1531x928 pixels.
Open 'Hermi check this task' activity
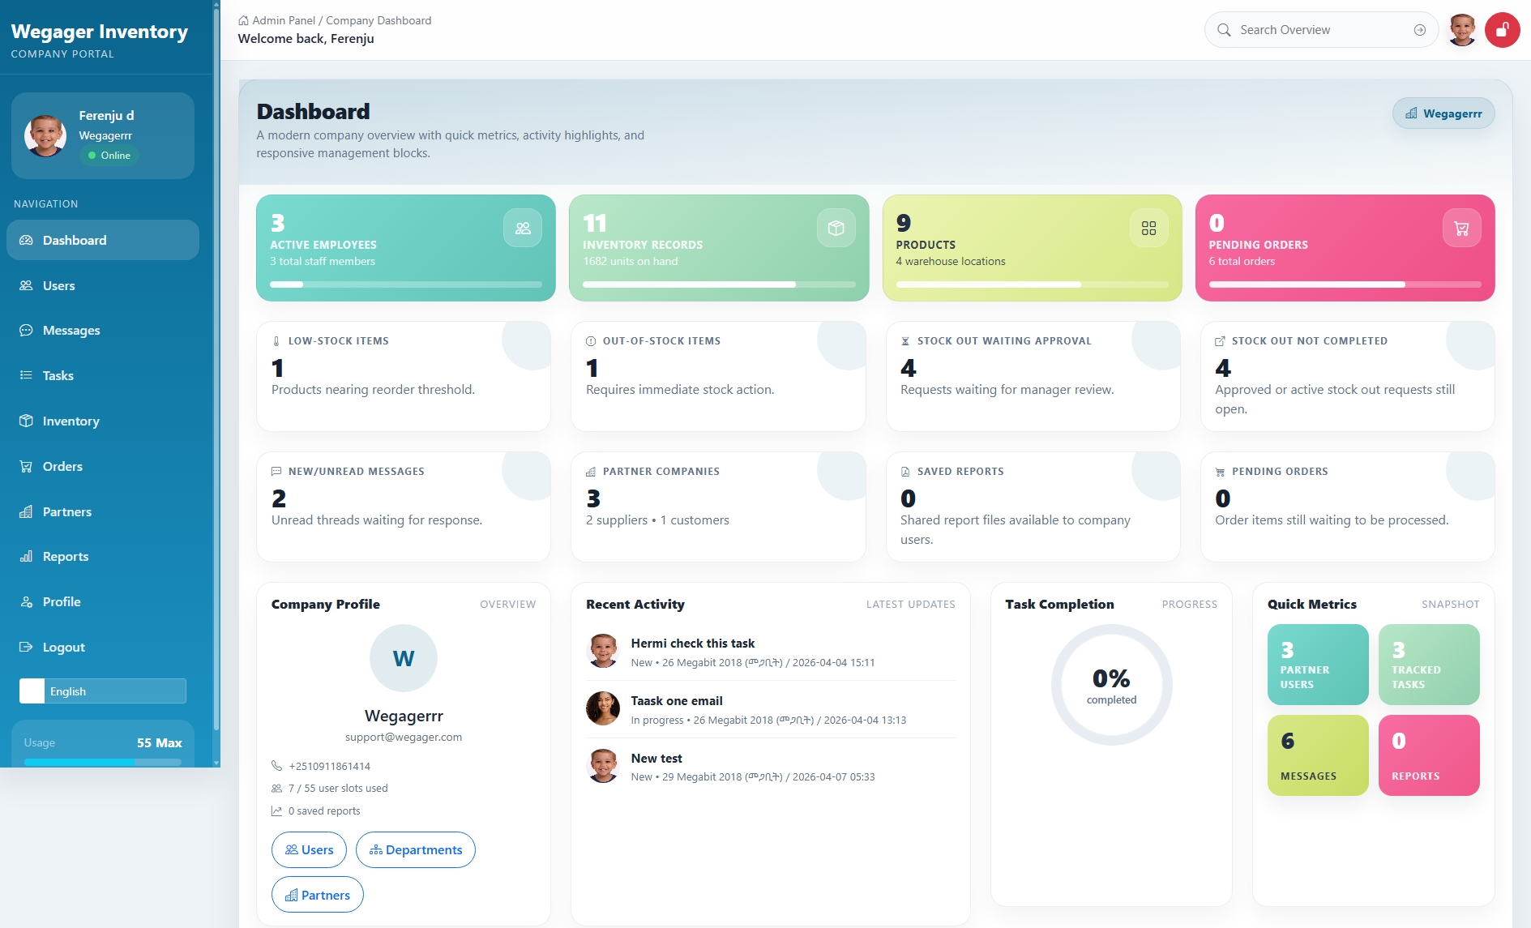click(x=771, y=652)
